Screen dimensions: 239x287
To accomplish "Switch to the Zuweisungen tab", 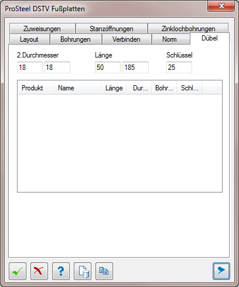I will [x=42, y=29].
